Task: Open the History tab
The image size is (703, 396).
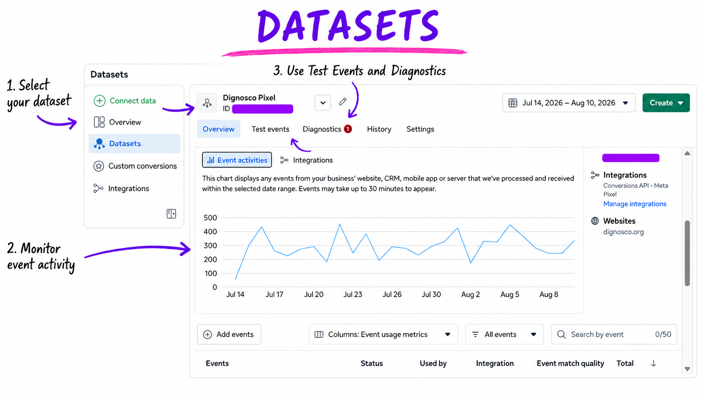Action: 379,129
